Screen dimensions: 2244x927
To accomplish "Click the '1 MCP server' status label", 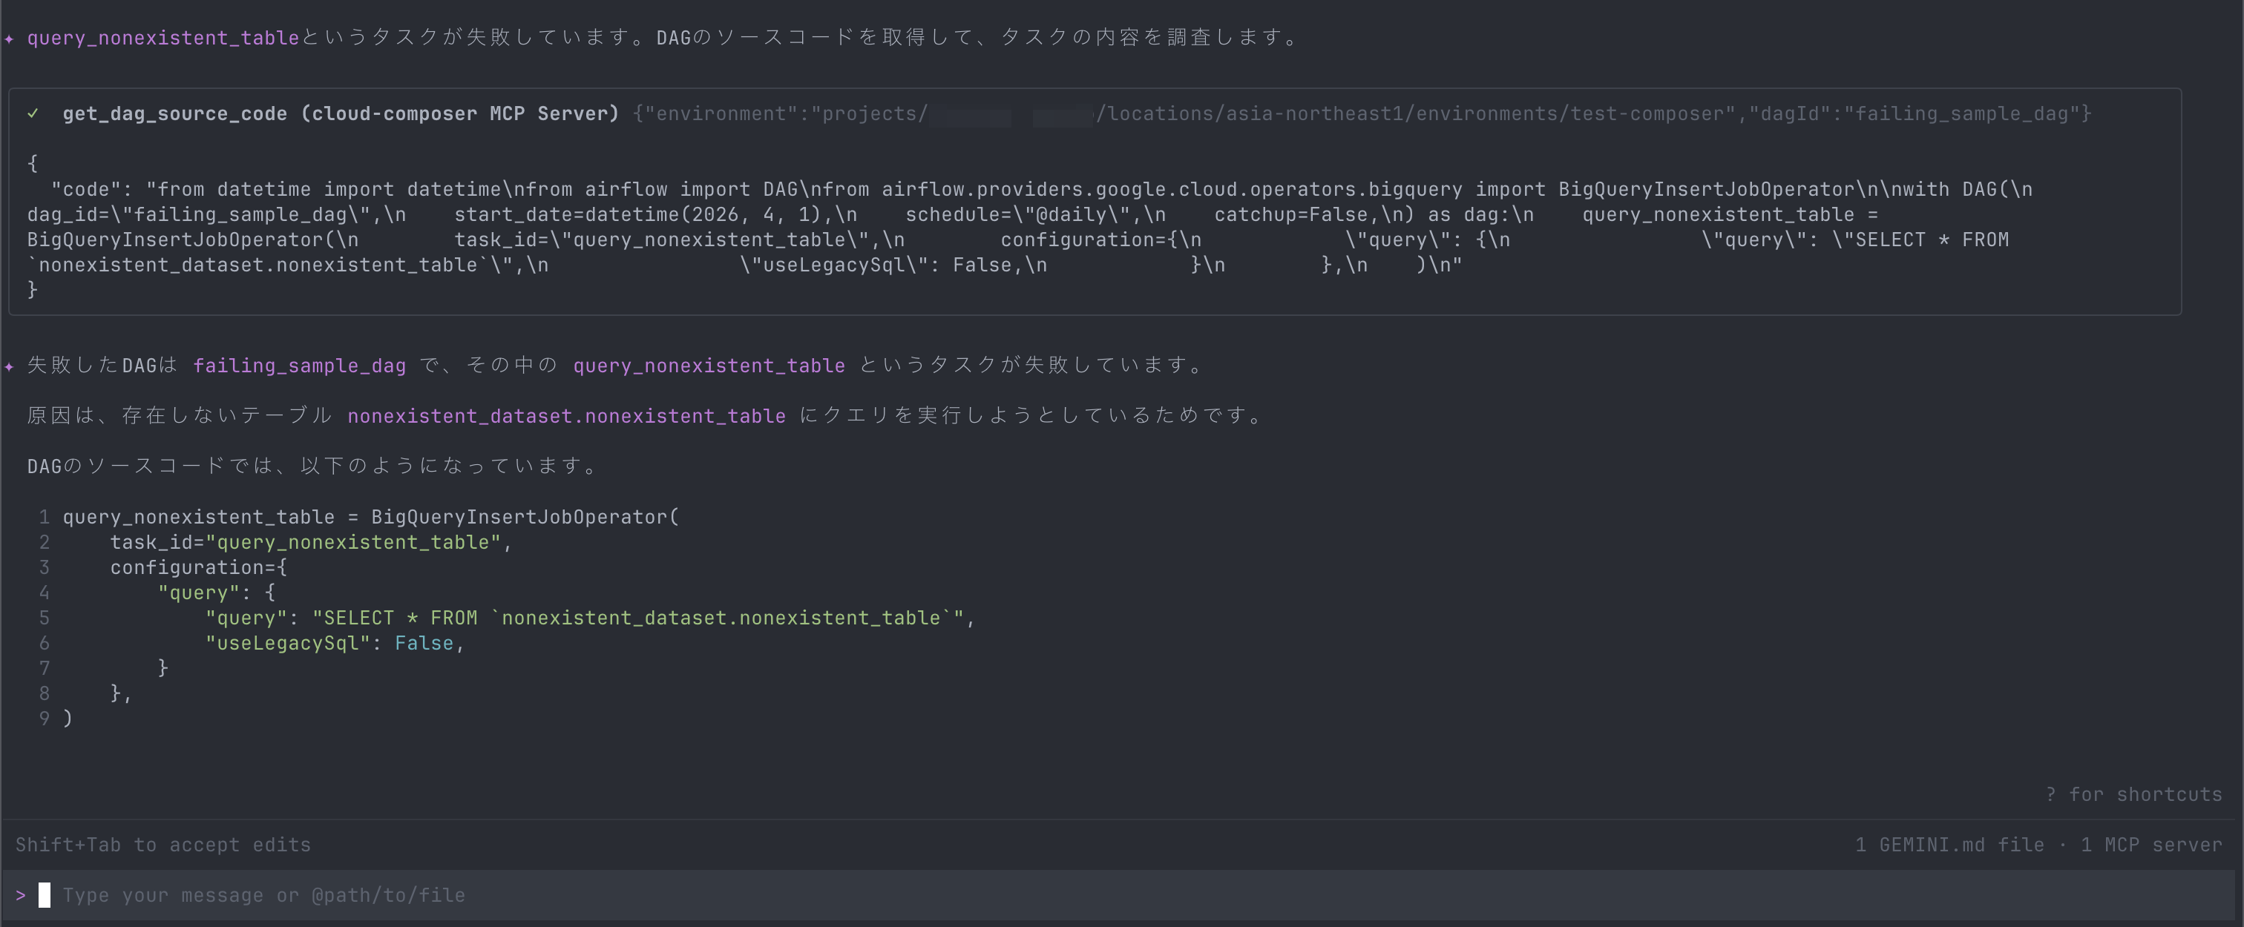I will [x=2152, y=843].
